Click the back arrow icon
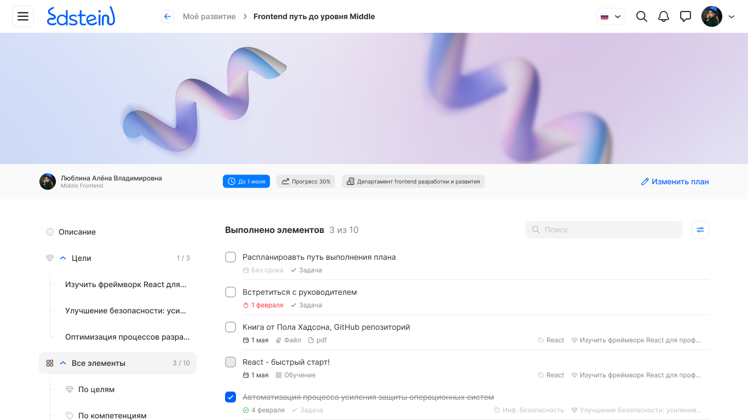748x420 pixels. click(x=168, y=16)
